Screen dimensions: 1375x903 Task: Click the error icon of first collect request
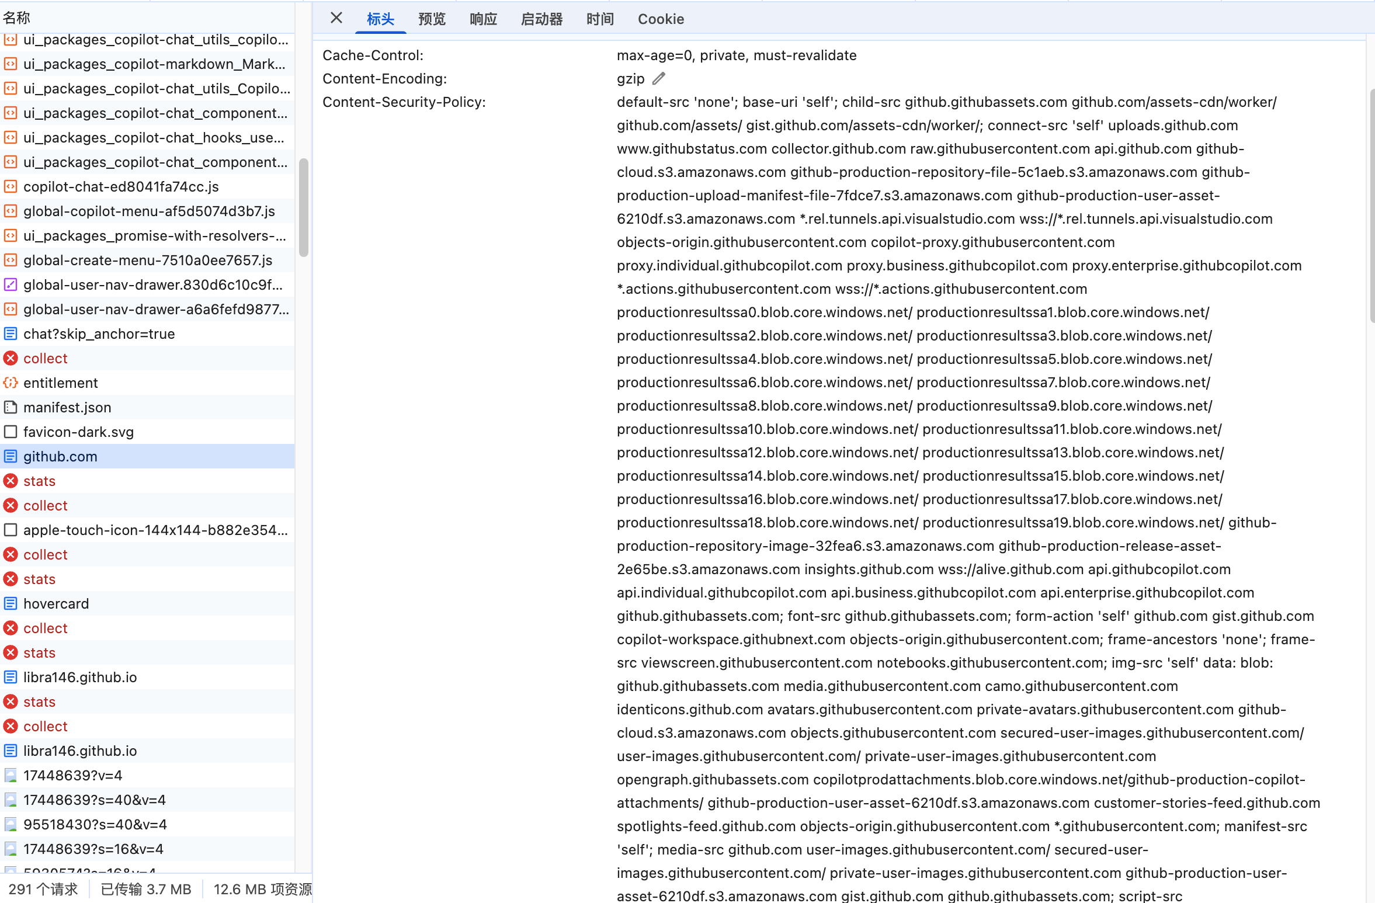tap(11, 359)
